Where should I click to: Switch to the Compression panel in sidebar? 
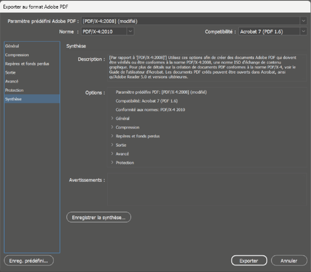[x=17, y=55]
